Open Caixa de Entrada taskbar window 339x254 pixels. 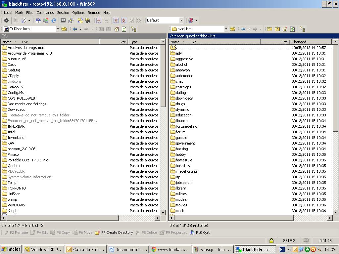pos(86,249)
